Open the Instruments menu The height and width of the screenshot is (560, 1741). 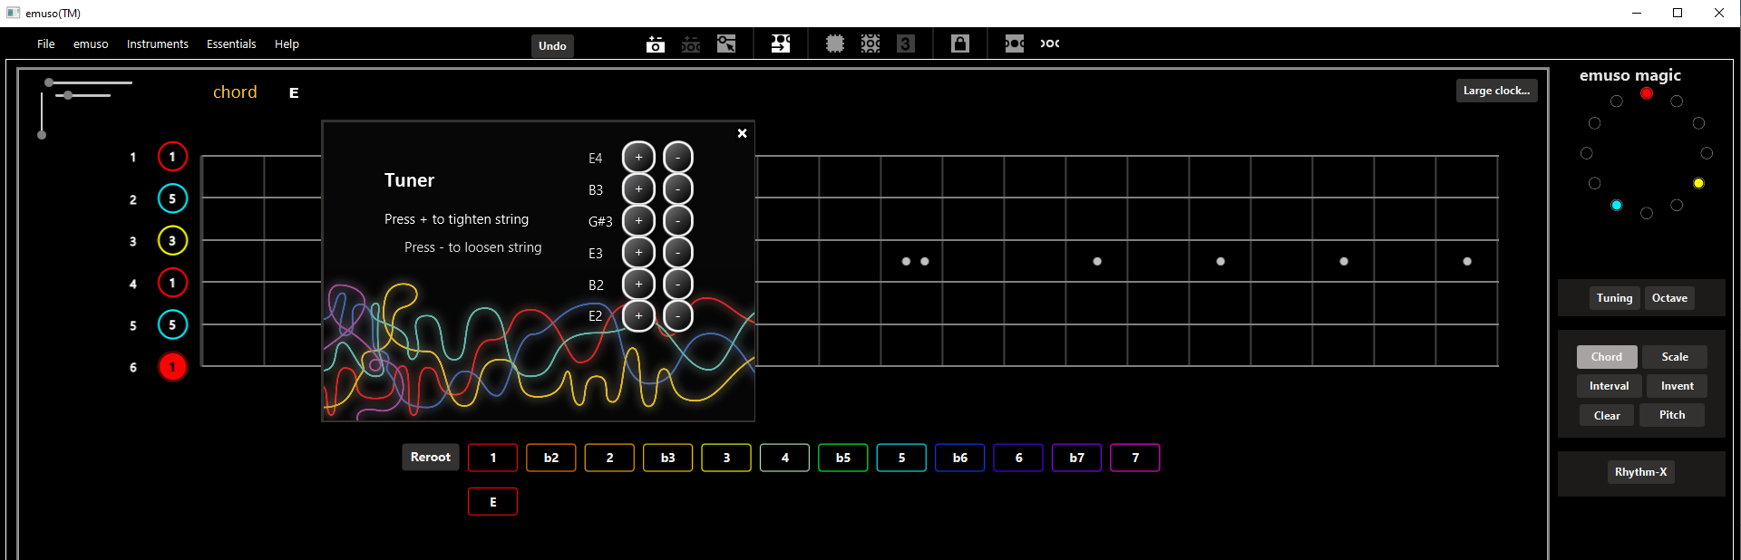pos(157,44)
